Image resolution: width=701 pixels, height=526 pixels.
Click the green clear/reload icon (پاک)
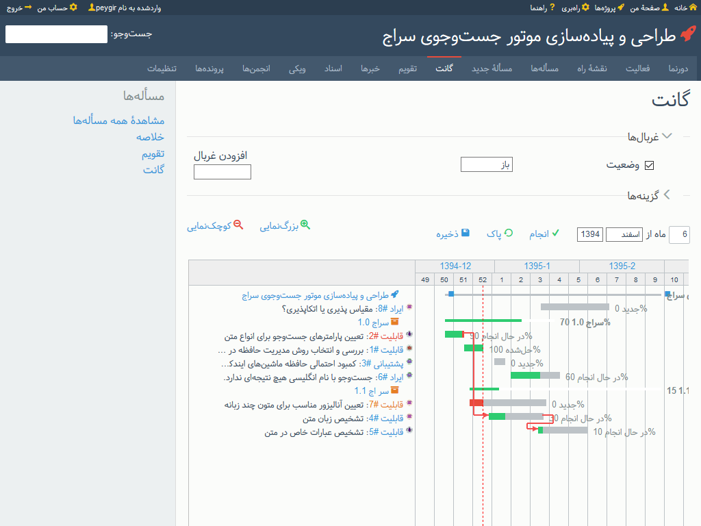[509, 233]
